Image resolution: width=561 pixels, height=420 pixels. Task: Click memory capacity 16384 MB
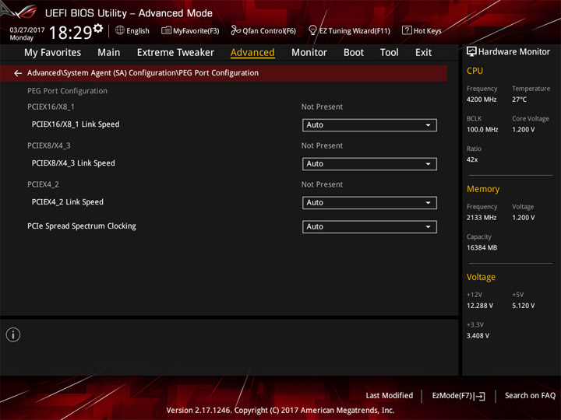482,247
